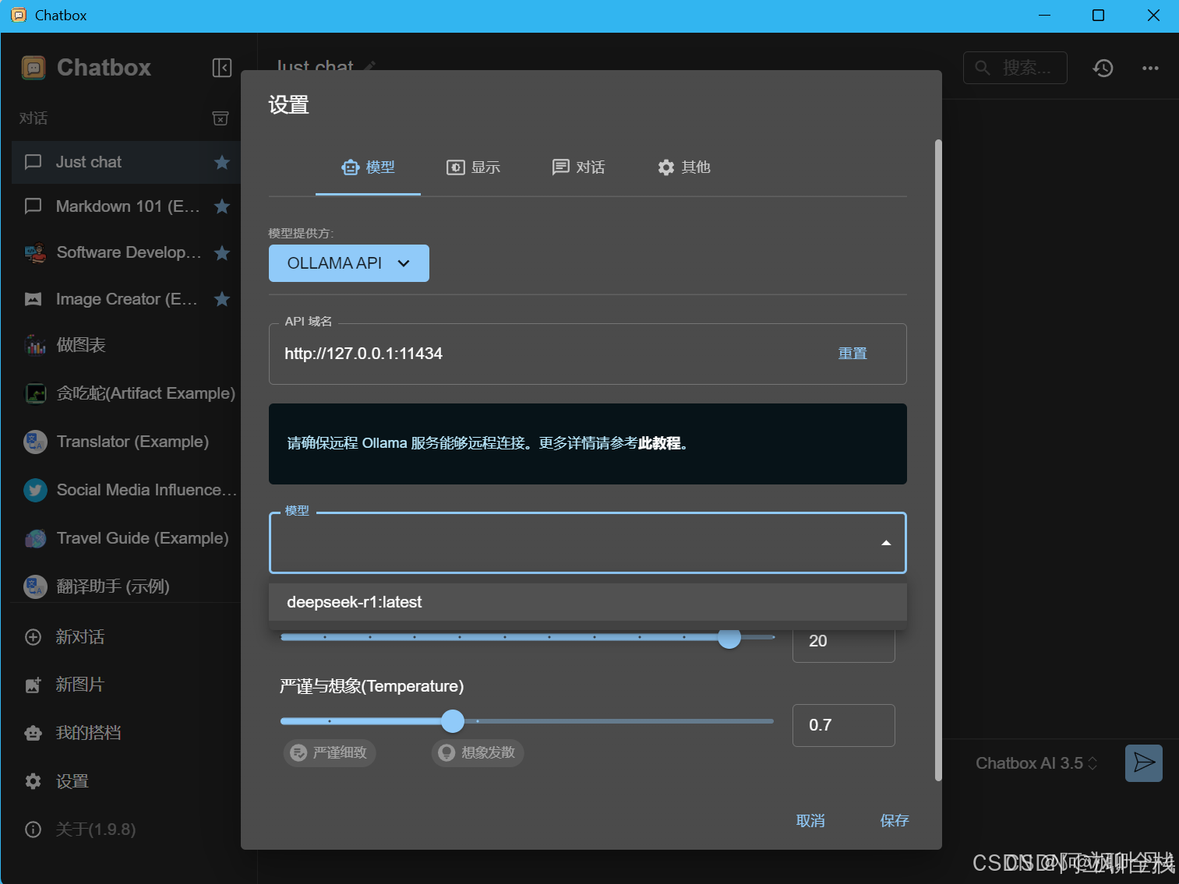The width and height of the screenshot is (1179, 884).
Task: Toggle star on Just chat conversation
Action: (222, 162)
